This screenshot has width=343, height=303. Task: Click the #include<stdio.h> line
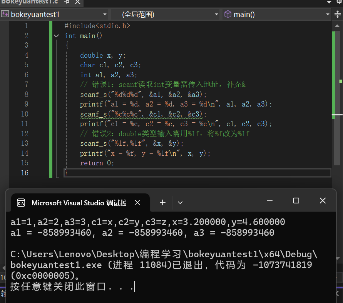97,26
